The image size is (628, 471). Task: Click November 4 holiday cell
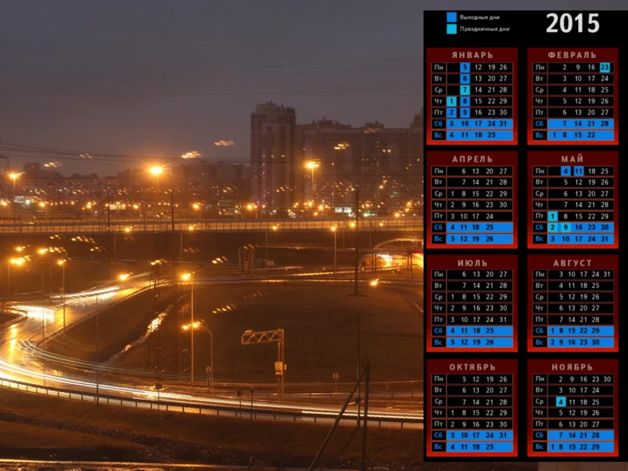[561, 402]
